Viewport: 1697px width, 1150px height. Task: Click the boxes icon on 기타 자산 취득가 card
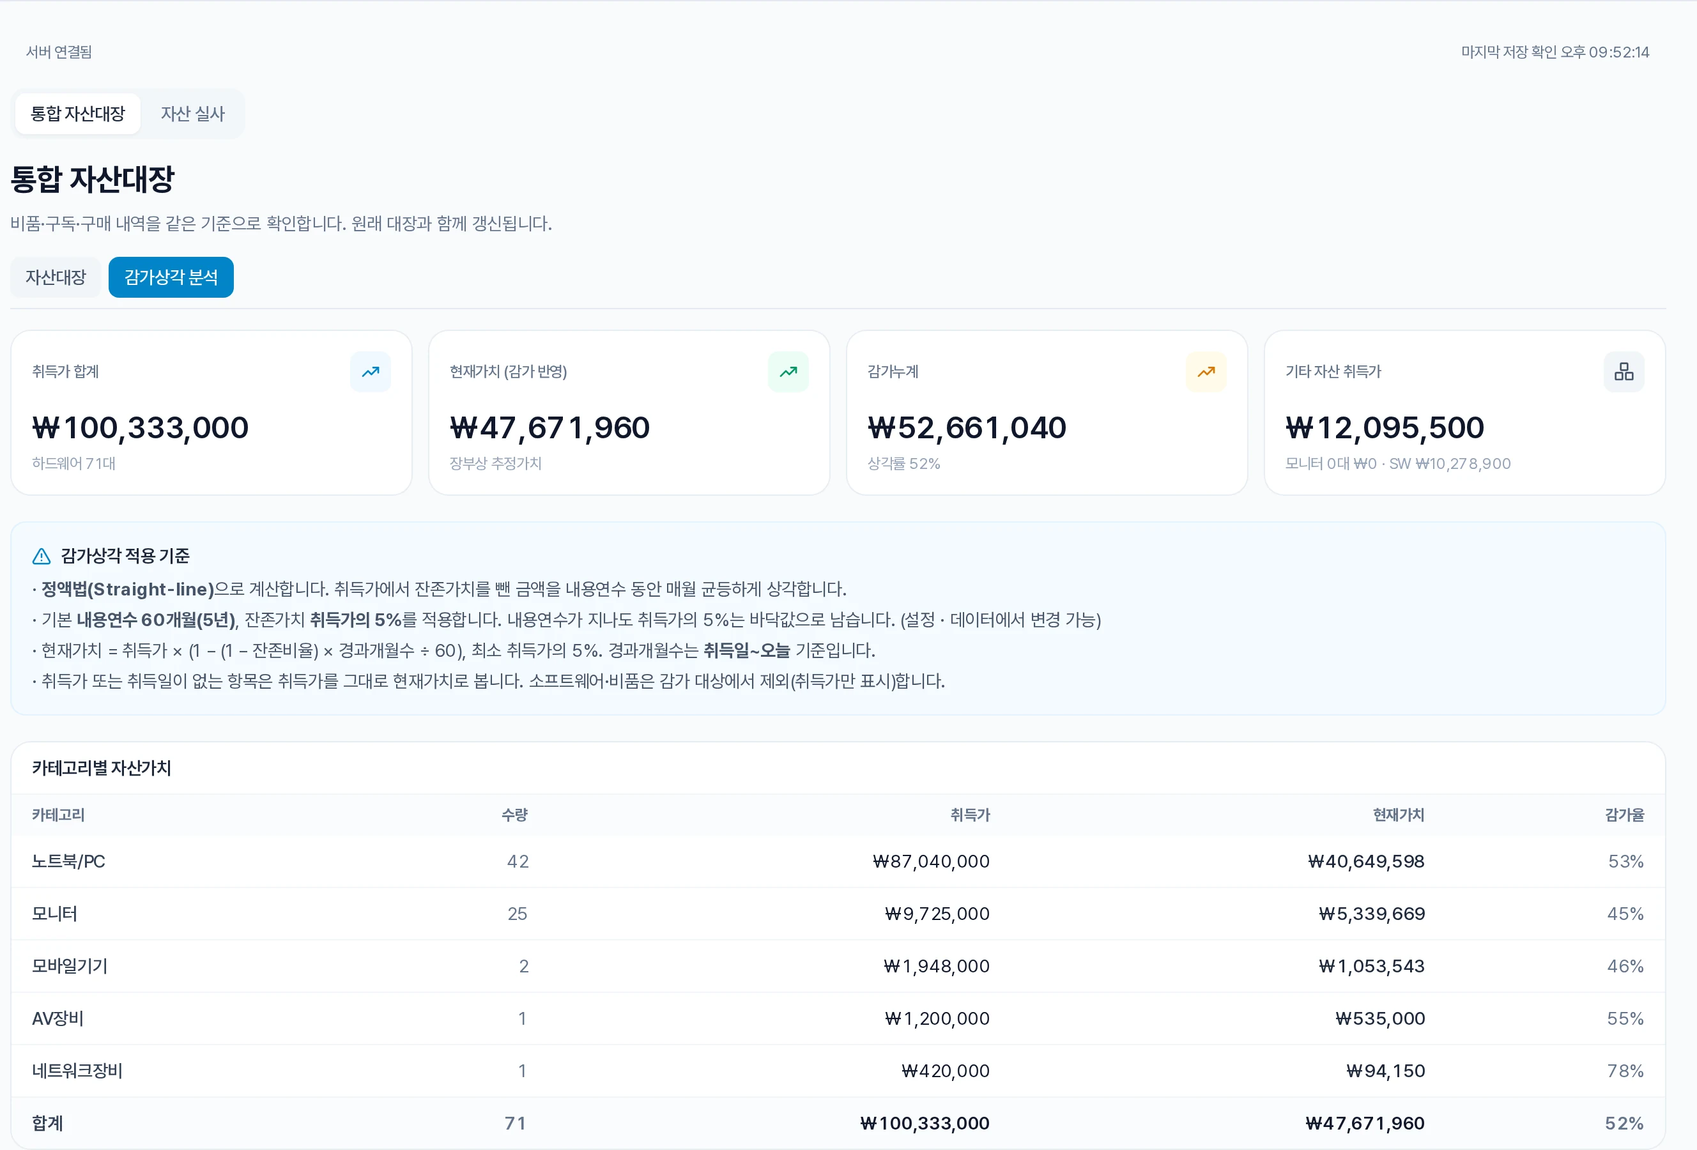[1624, 372]
